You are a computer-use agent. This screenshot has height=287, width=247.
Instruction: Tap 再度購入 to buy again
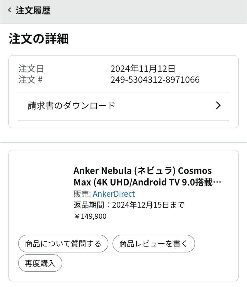pos(40,263)
